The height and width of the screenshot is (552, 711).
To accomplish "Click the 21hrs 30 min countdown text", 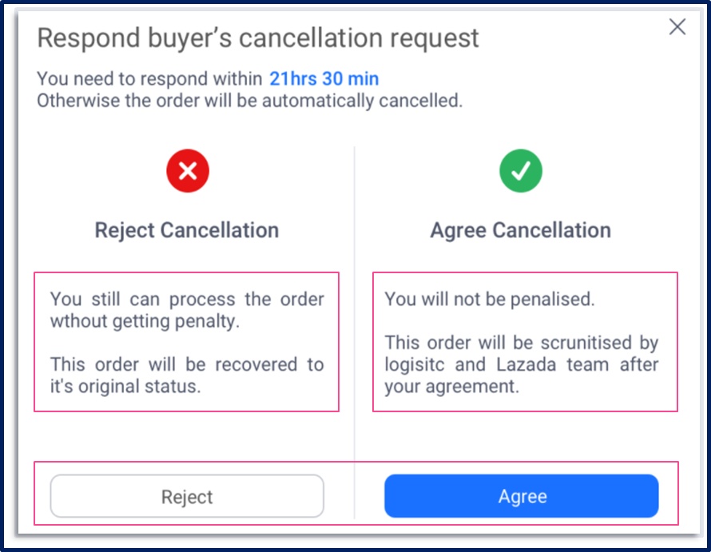I will click(324, 79).
